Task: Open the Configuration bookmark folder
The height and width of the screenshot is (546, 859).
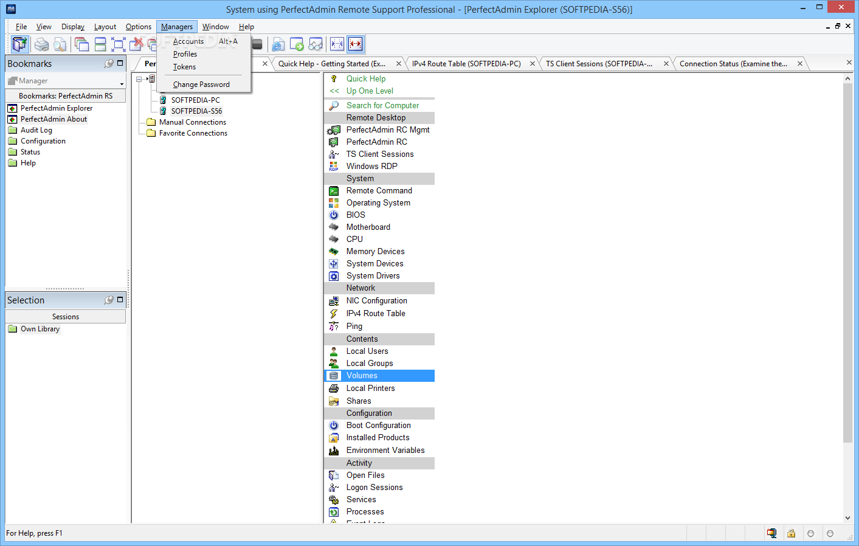Action: pos(43,141)
